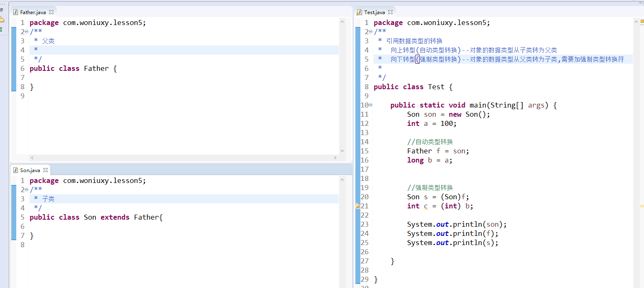Click 'Father f = son;' line
Image resolution: width=644 pixels, height=288 pixels.
click(x=438, y=151)
